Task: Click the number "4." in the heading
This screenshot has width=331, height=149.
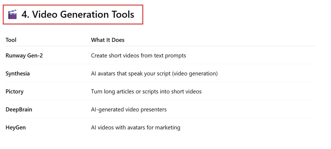Action: coord(26,14)
